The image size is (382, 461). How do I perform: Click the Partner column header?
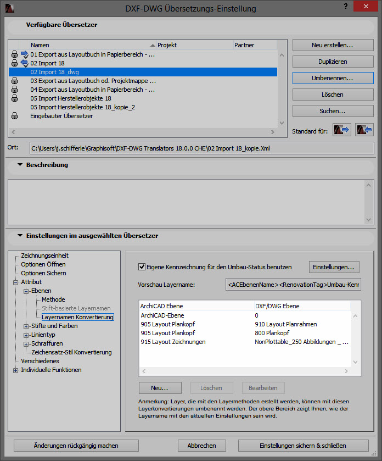(255, 45)
